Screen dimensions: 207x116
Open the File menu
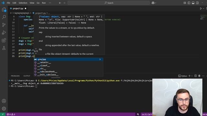click(x=8, y=3)
